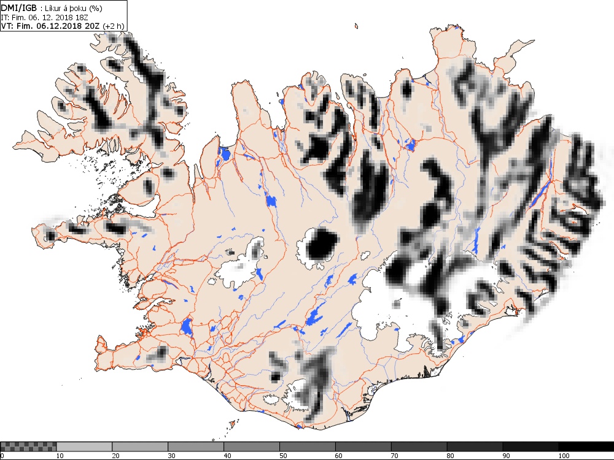Click the legend label "90"

pos(507,456)
